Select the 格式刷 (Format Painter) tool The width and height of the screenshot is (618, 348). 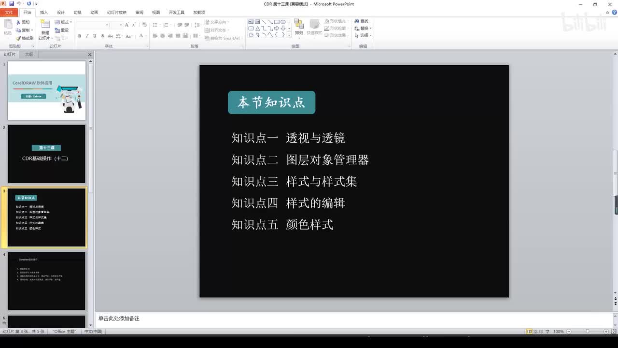25,38
